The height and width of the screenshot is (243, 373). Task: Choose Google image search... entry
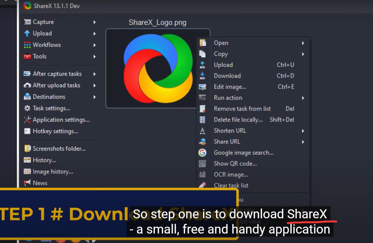tap(253, 153)
